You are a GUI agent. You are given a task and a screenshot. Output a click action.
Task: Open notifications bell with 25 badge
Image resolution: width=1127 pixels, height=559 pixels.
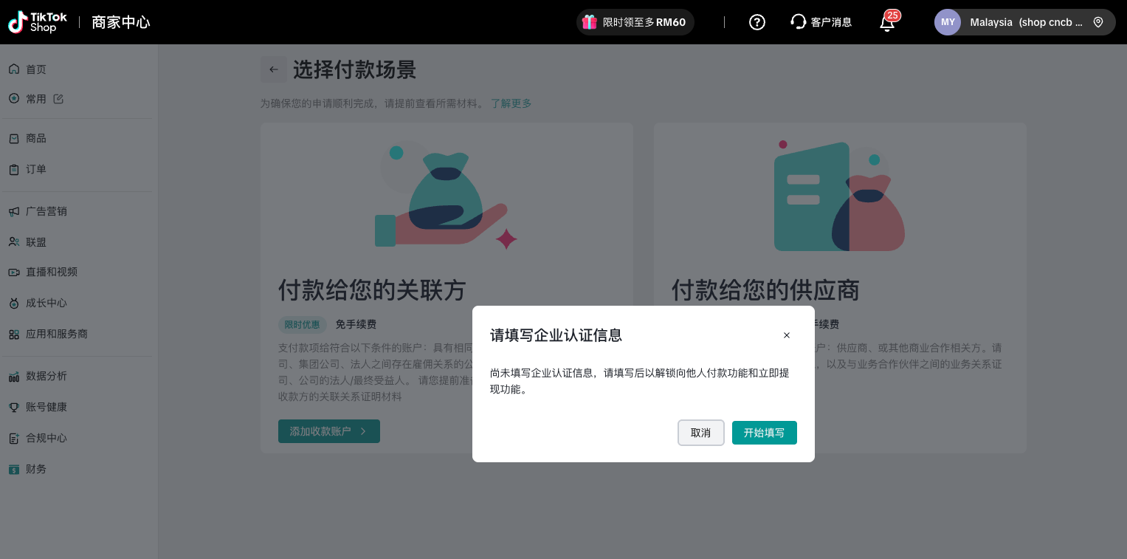click(887, 23)
